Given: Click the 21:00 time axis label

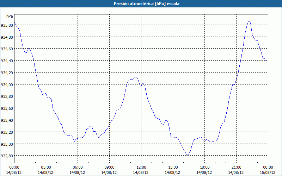Looking at the screenshot, I should click(236, 168).
